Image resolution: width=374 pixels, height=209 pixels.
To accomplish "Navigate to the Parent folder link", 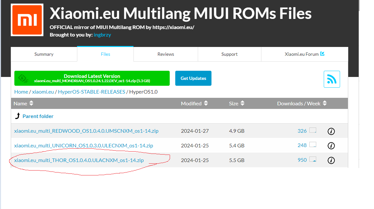I will pos(38,116).
